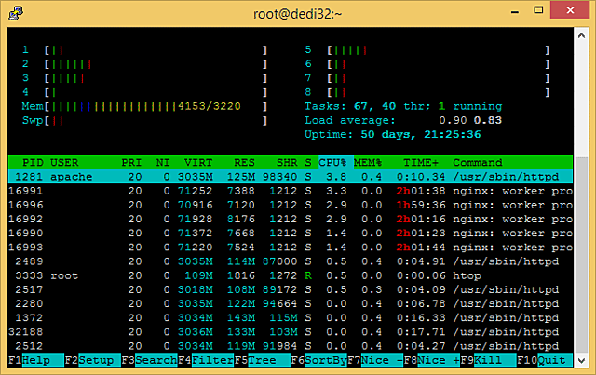Click scrollbar up arrow
The width and height of the screenshot is (596, 375).
[581, 35]
